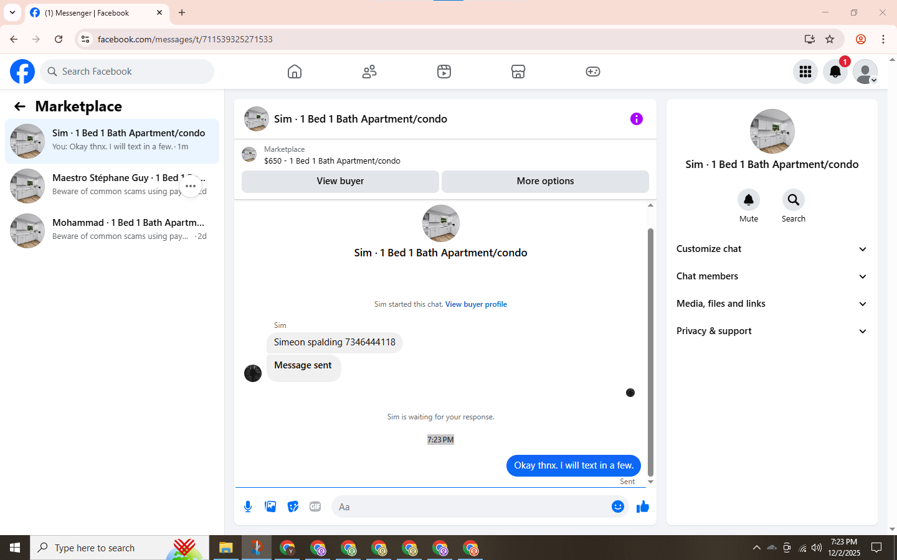Open the purple conversation information icon
This screenshot has width=897, height=560.
636,119
